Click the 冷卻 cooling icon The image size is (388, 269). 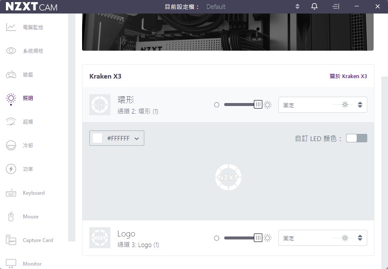click(x=11, y=146)
